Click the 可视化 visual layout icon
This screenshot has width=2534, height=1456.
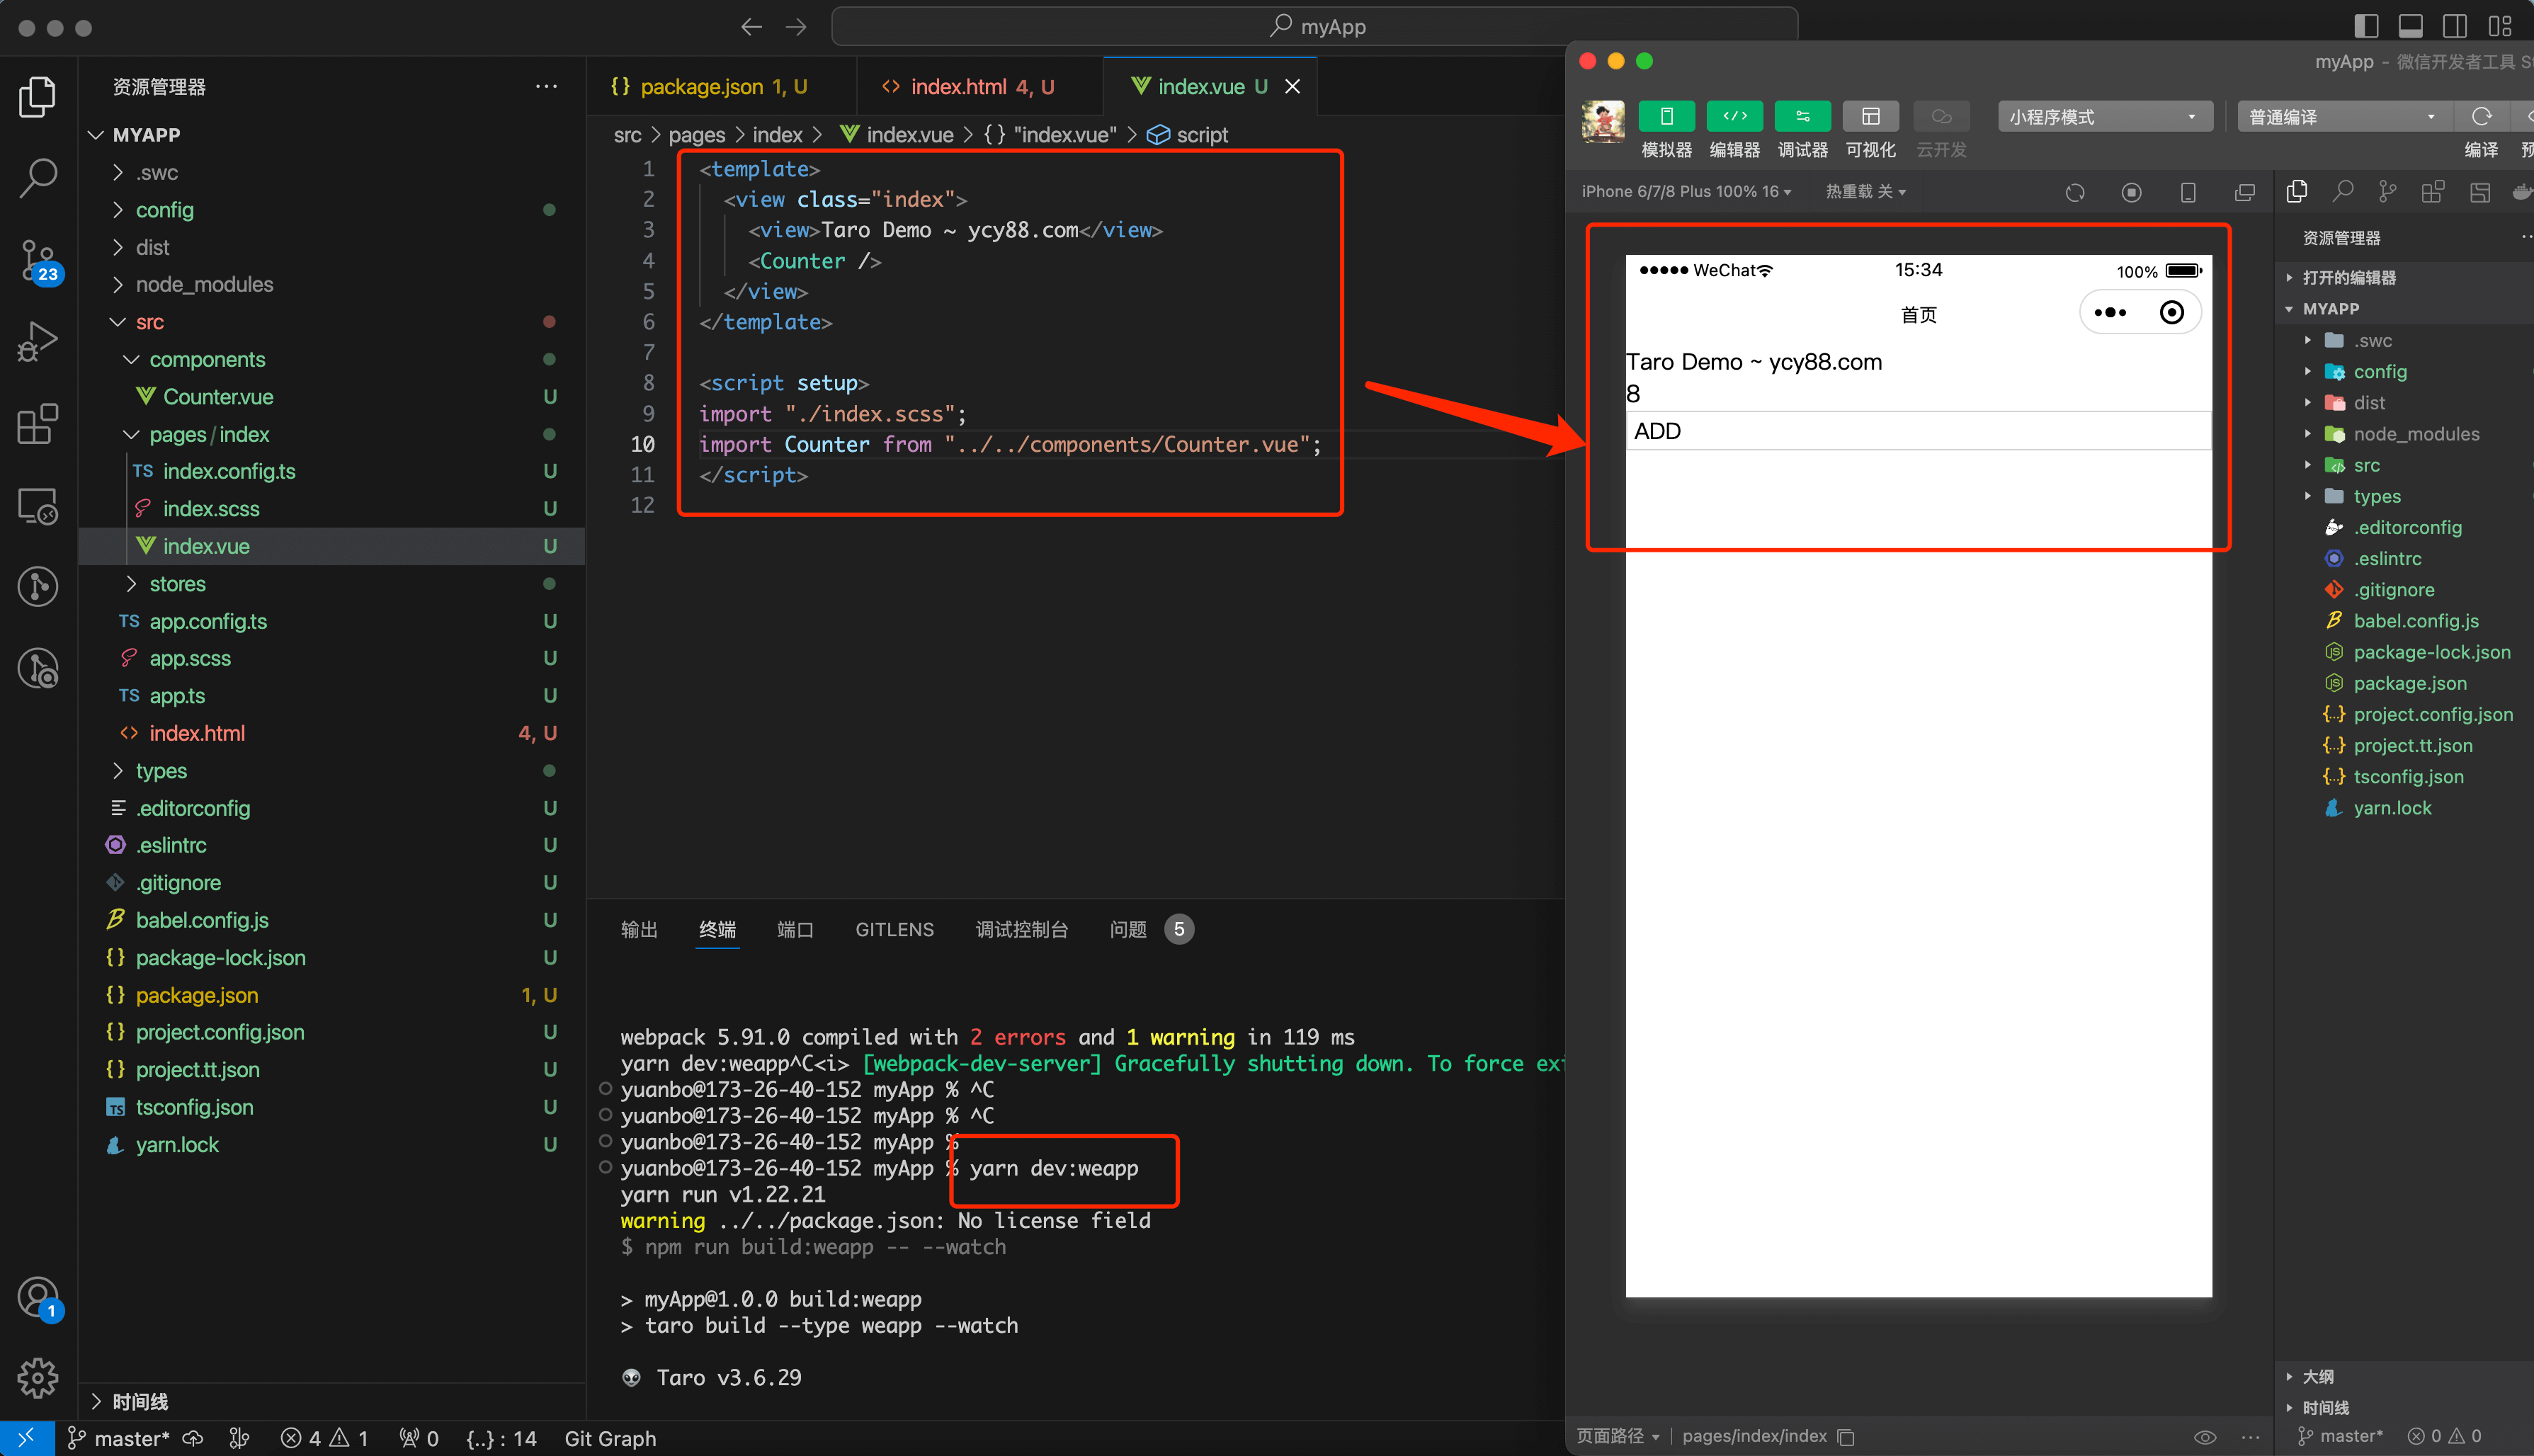[x=1870, y=117]
